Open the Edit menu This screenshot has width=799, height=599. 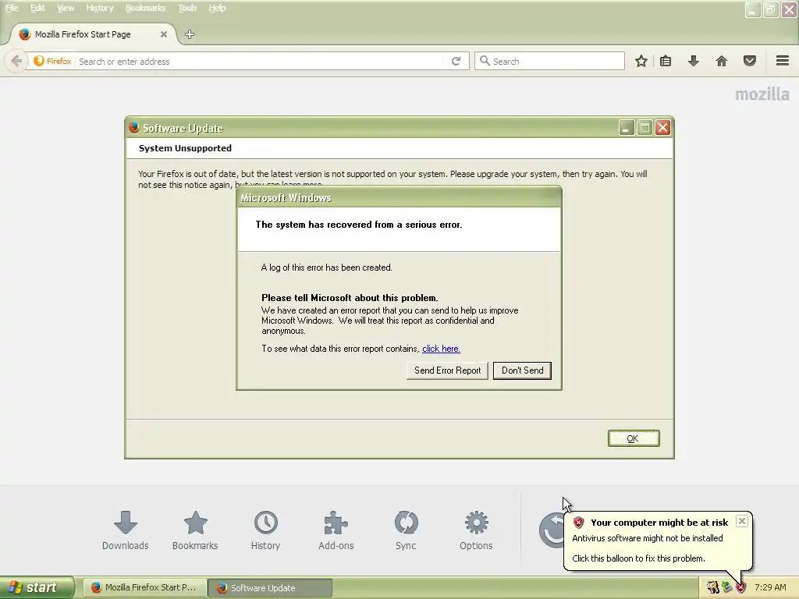pyautogui.click(x=37, y=8)
